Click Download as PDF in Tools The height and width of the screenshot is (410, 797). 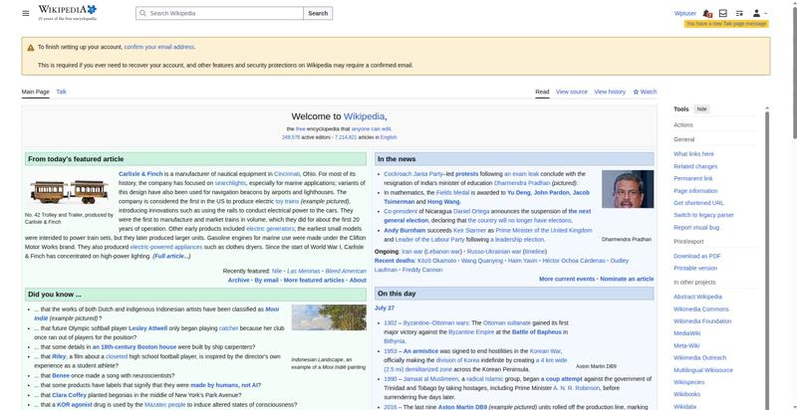696,257
